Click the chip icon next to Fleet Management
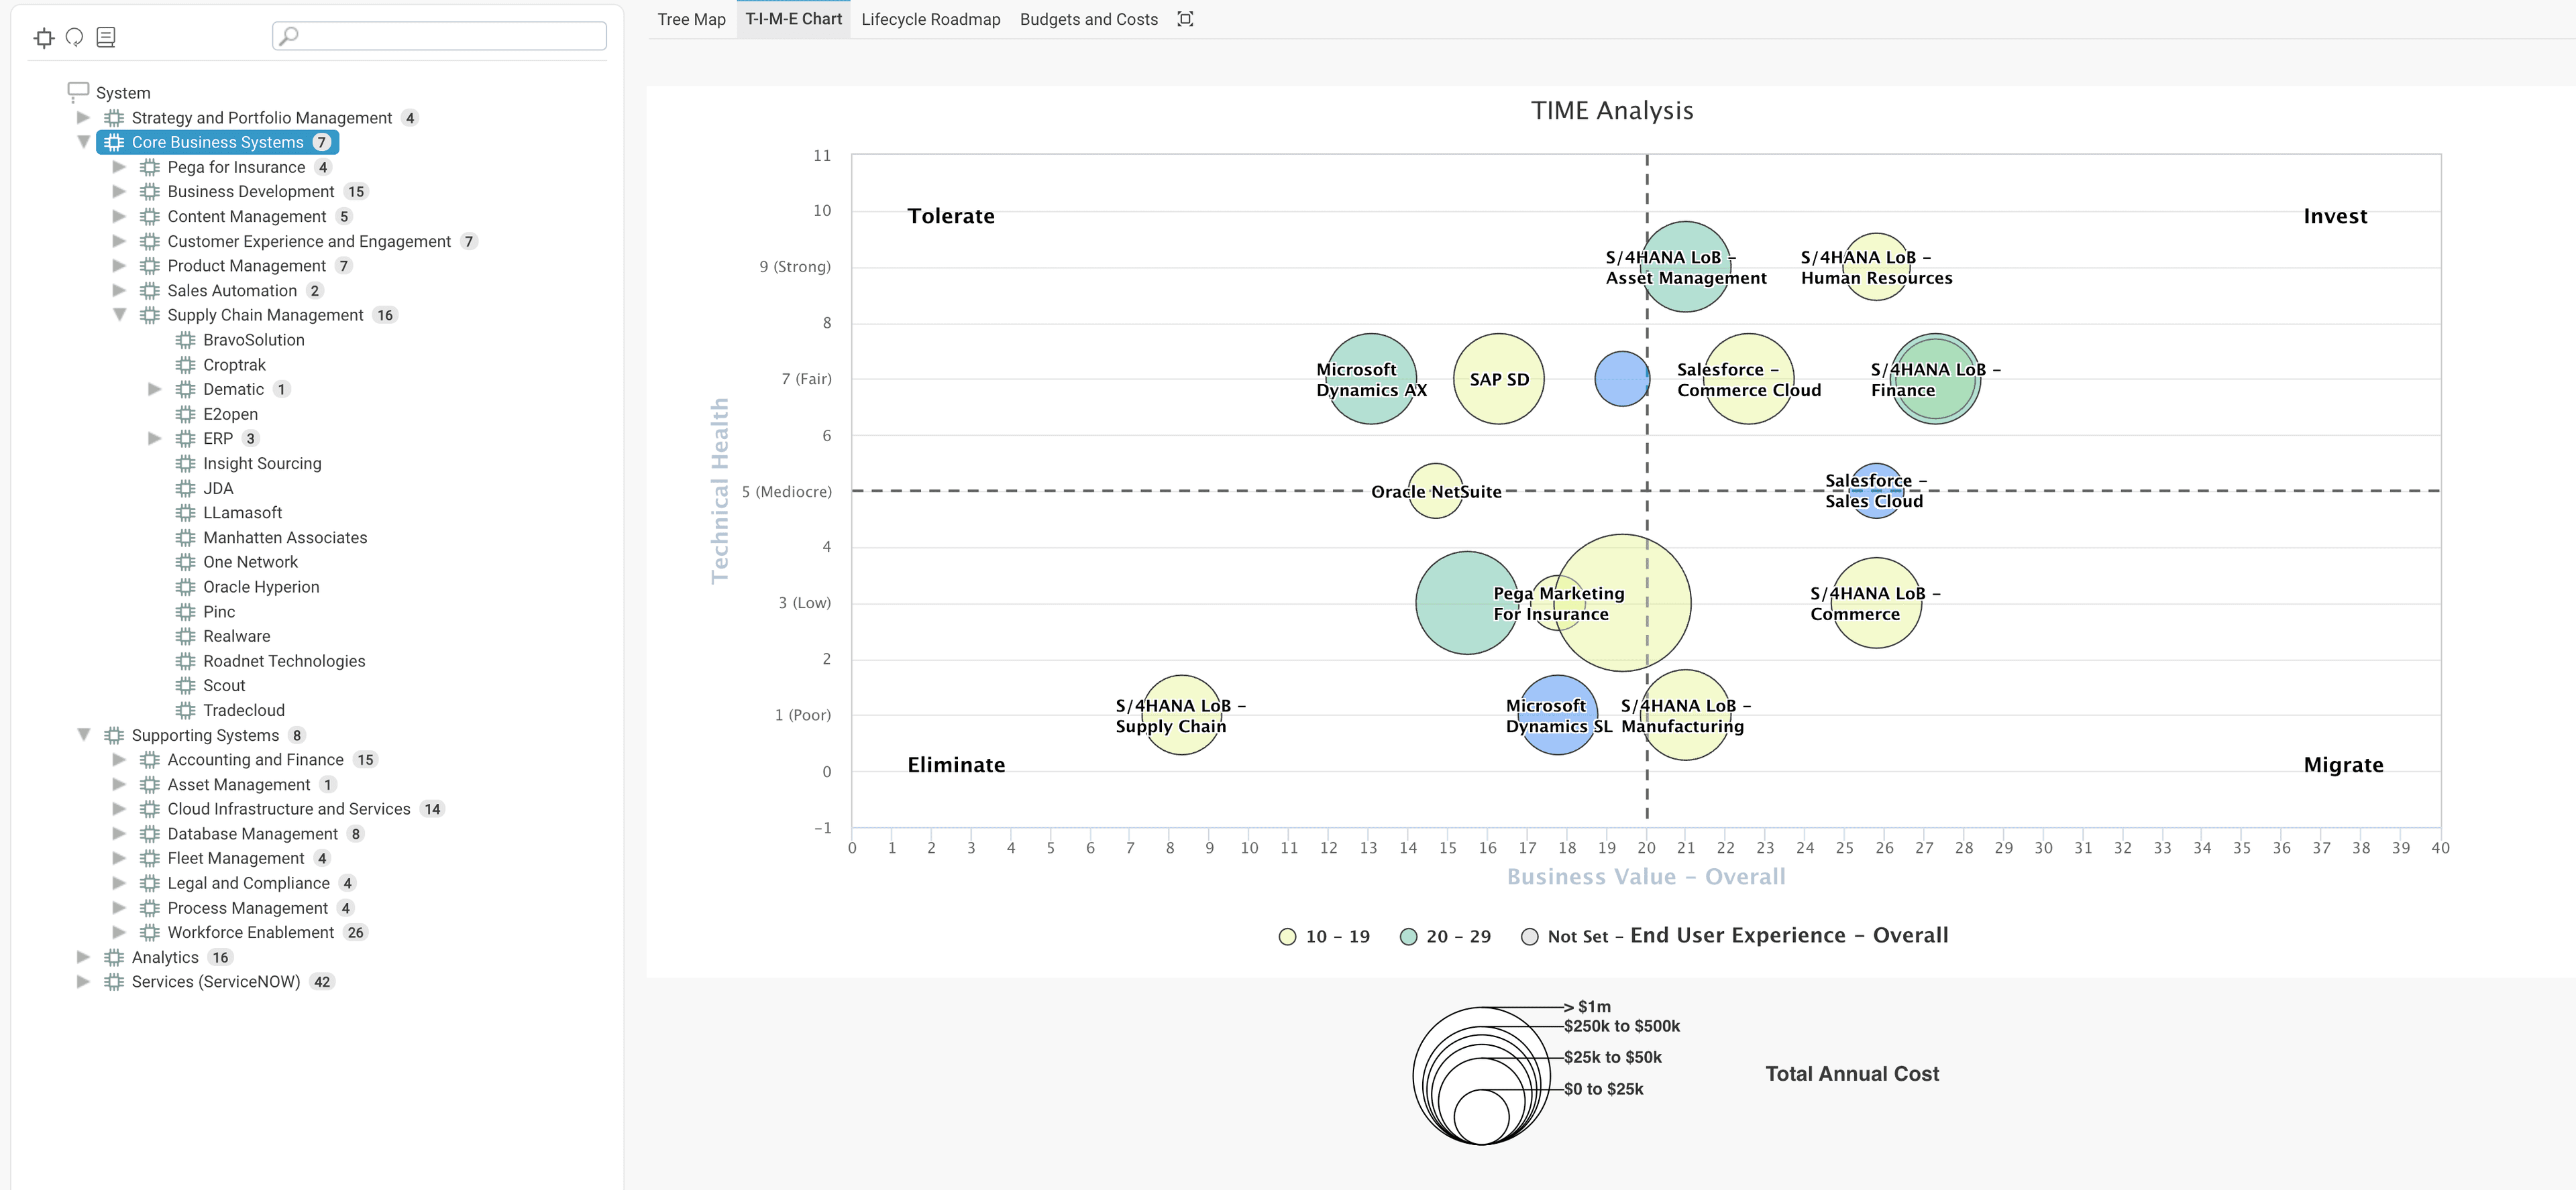This screenshot has width=2576, height=1190. tap(150, 858)
